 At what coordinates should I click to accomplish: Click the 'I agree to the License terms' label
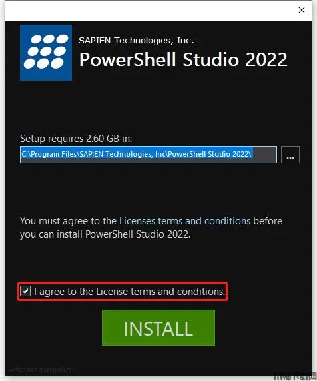click(x=129, y=291)
